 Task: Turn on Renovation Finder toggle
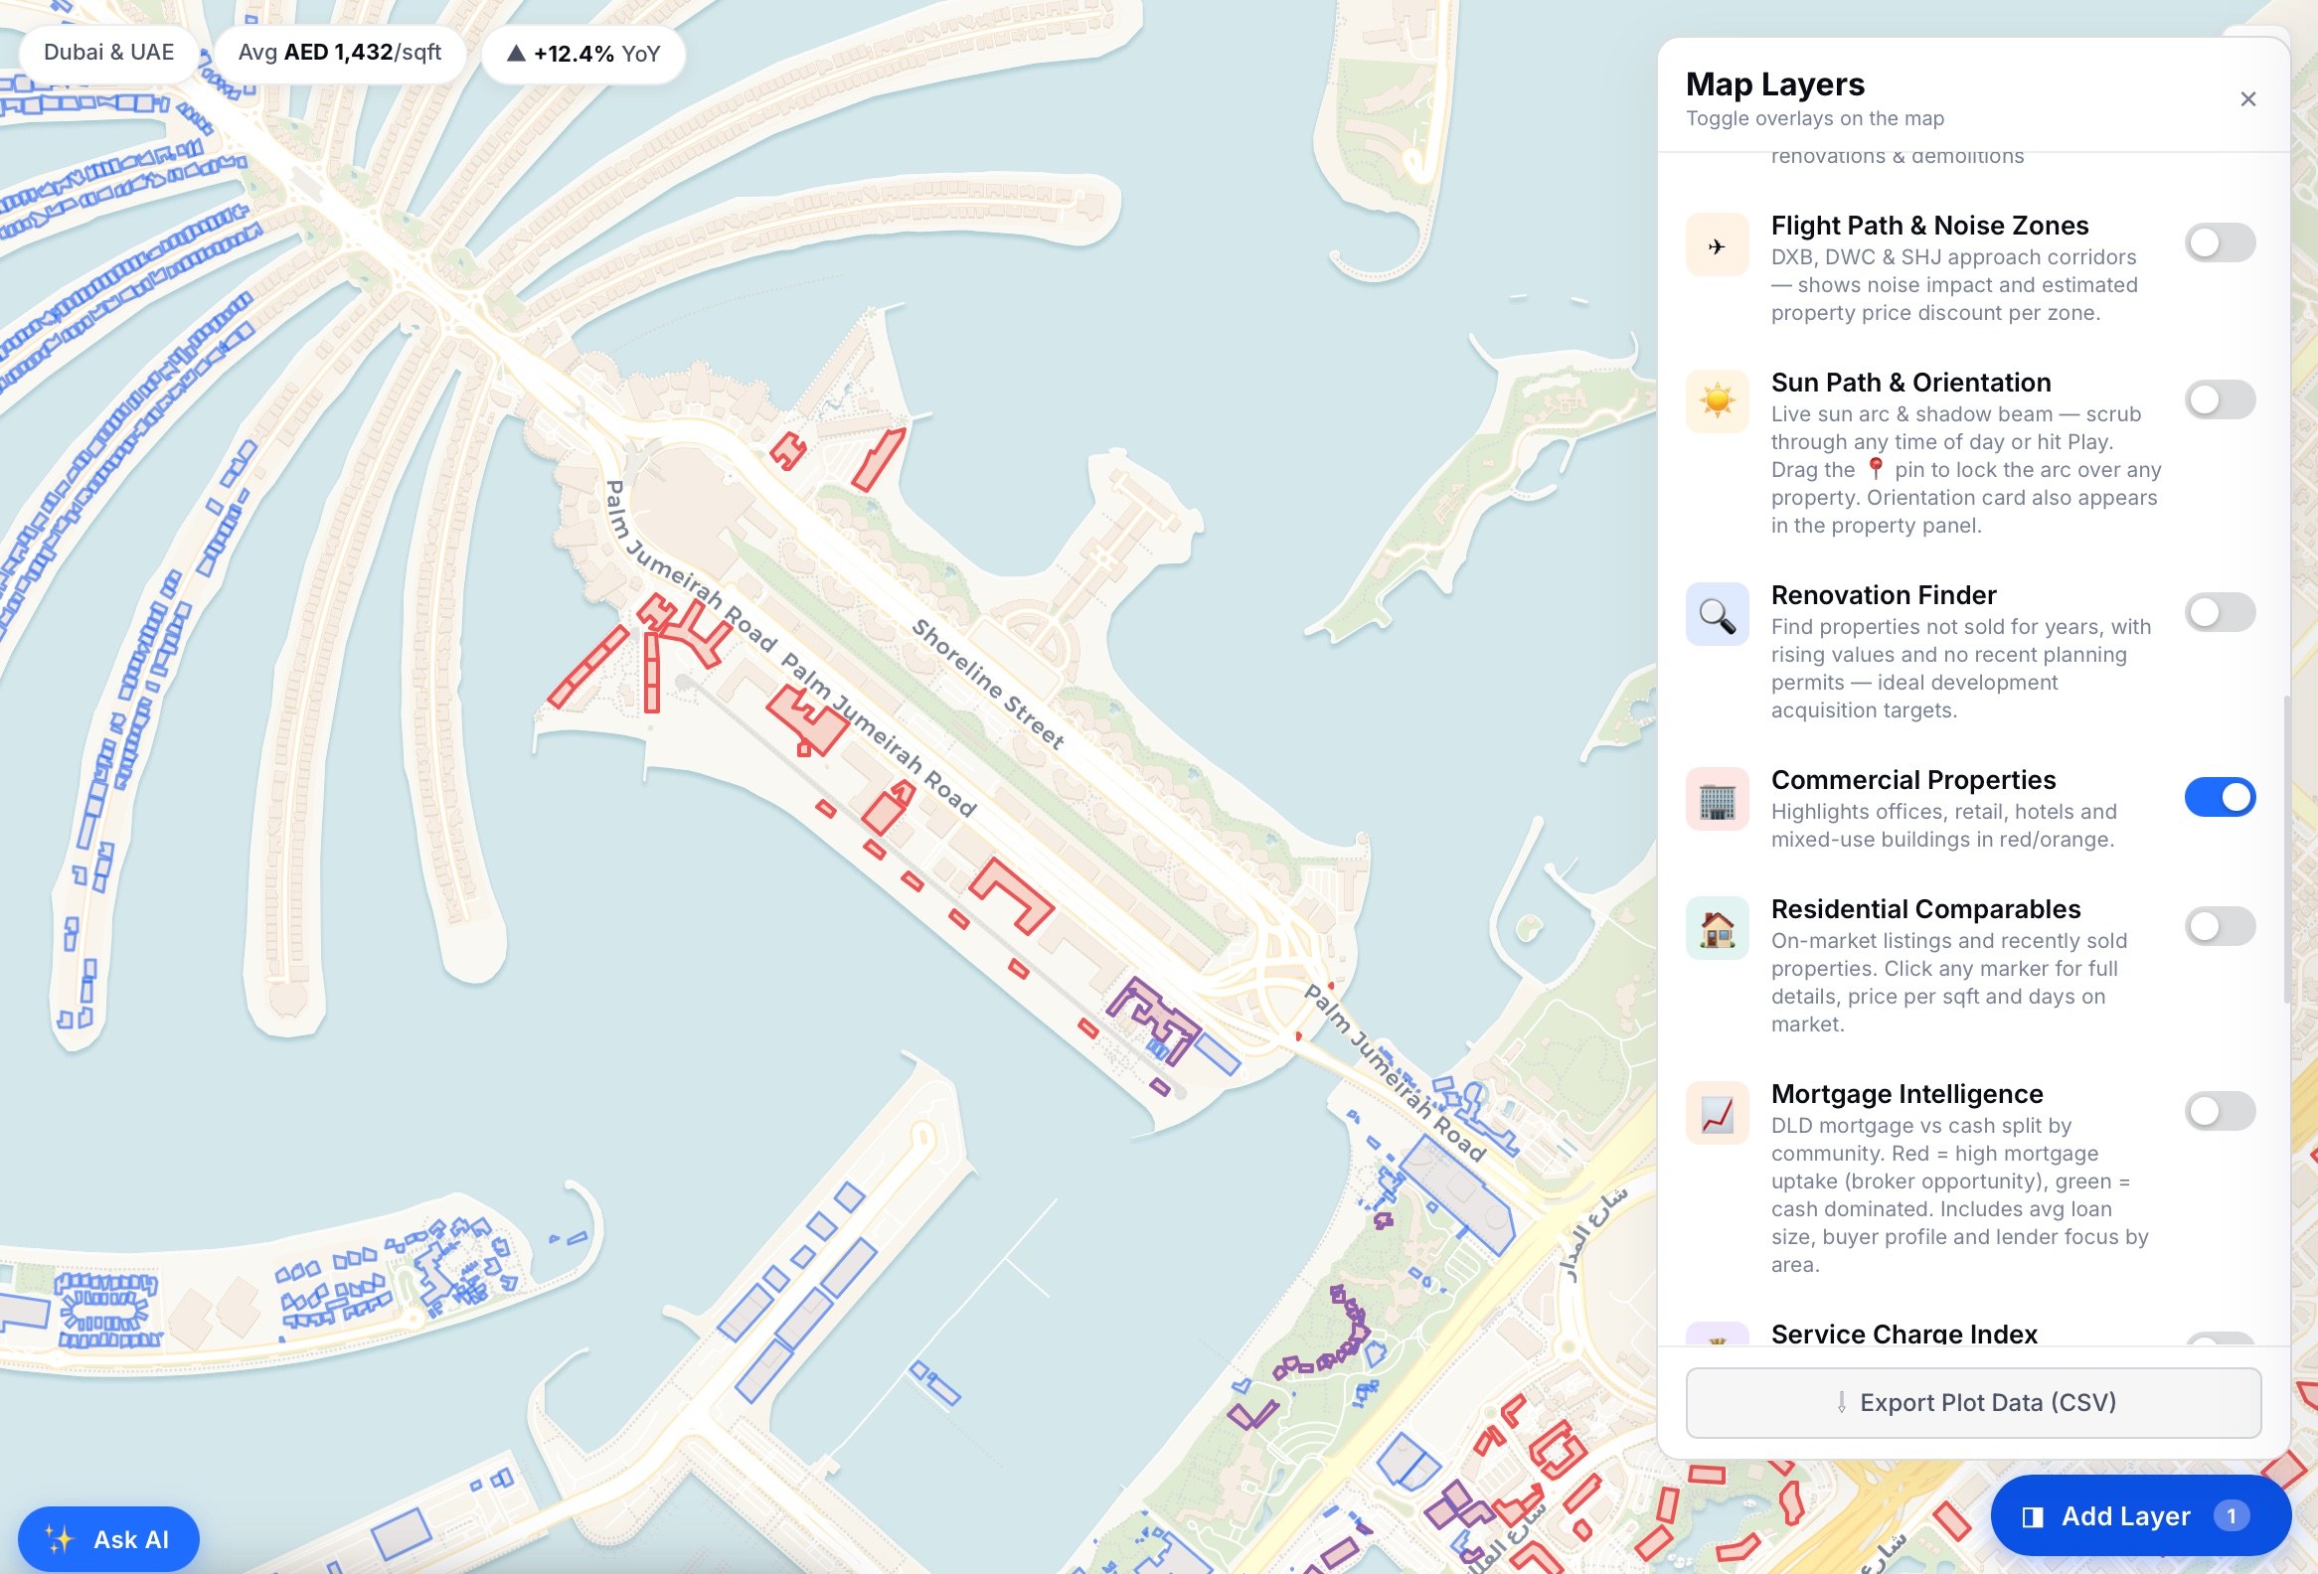point(2220,612)
